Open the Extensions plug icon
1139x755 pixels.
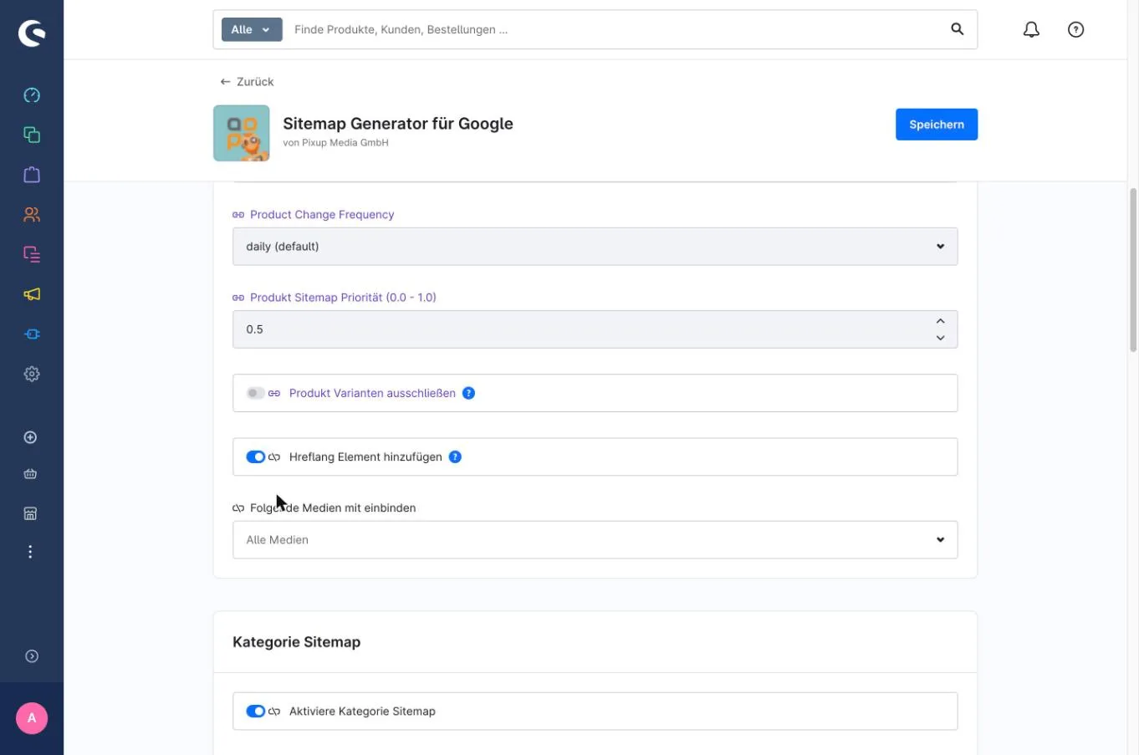tap(32, 334)
